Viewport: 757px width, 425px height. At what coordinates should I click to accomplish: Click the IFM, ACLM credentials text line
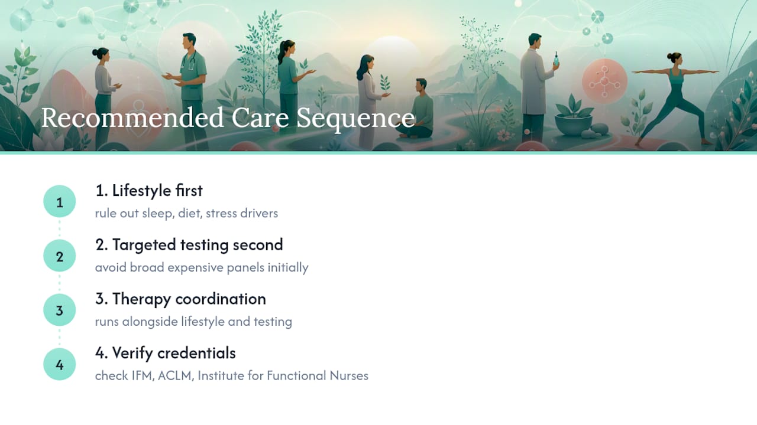point(231,376)
